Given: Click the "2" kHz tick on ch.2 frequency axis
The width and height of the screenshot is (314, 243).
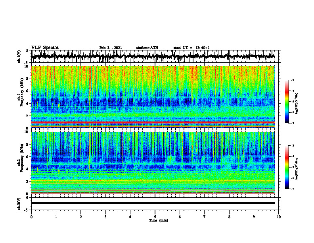Looking at the screenshot, I should click(x=28, y=181).
